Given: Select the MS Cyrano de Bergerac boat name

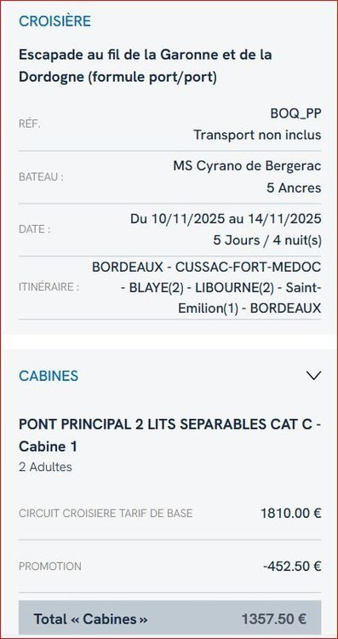Looking at the screenshot, I should [x=247, y=166].
